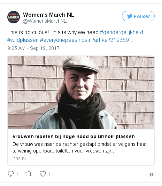Image resolution: width=162 pixels, height=186 pixels.
Task: Open the #gendergelijkheid hashtag
Action: (122, 32)
